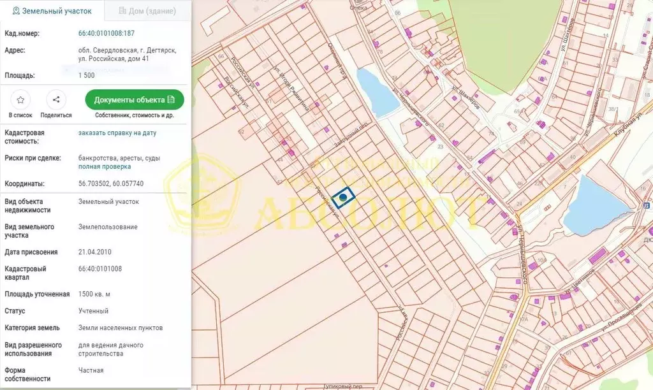Click the date value 21.04.2010
Image resolution: width=653 pixels, height=390 pixels.
pyautogui.click(x=95, y=252)
